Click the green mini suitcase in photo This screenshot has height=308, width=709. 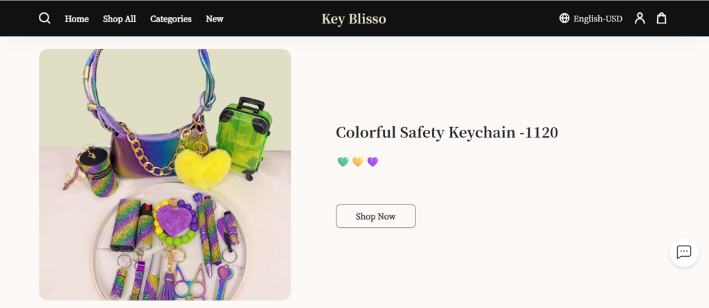coord(244,137)
